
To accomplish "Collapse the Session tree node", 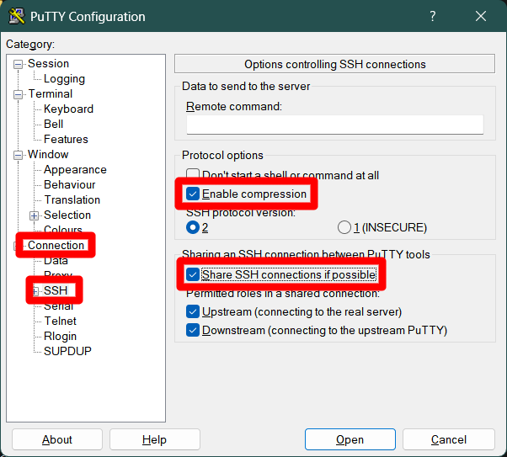I will tap(19, 64).
